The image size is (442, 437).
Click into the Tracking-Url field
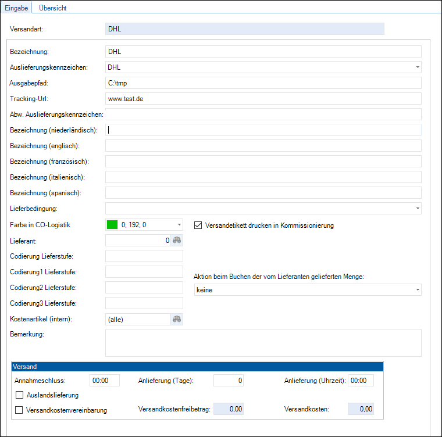(263, 99)
